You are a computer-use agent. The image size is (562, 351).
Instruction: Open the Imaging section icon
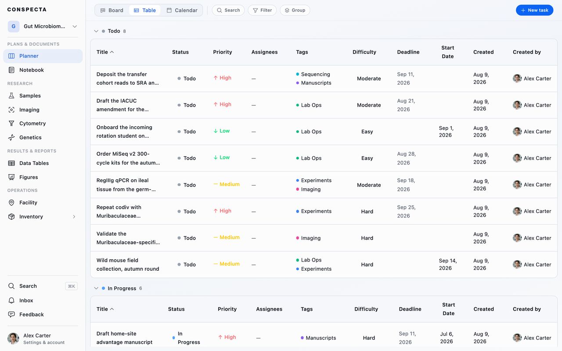coord(11,110)
